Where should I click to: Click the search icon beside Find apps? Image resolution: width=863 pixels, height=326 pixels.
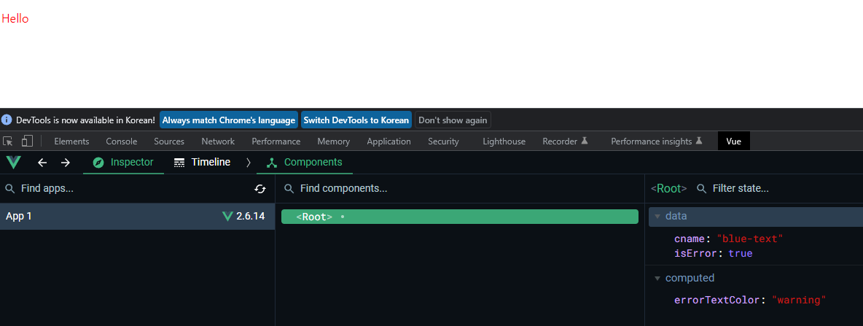[x=10, y=189]
